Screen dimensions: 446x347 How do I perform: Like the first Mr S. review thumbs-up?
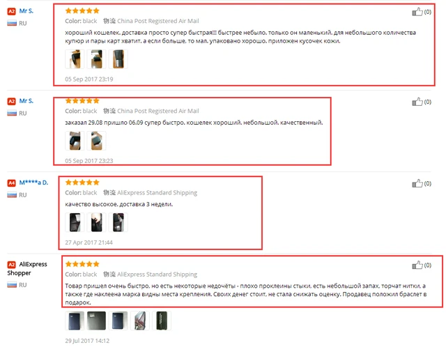[417, 12]
